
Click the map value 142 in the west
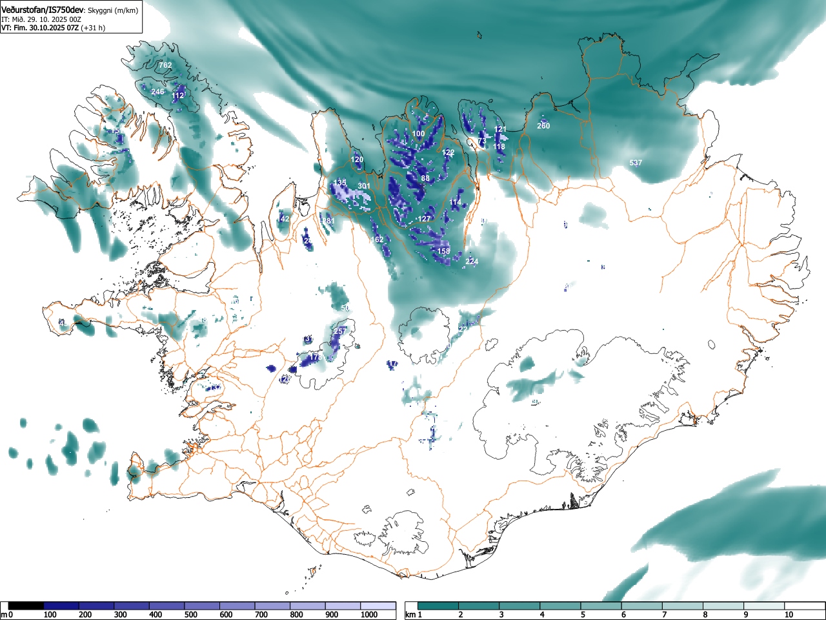coord(283,219)
